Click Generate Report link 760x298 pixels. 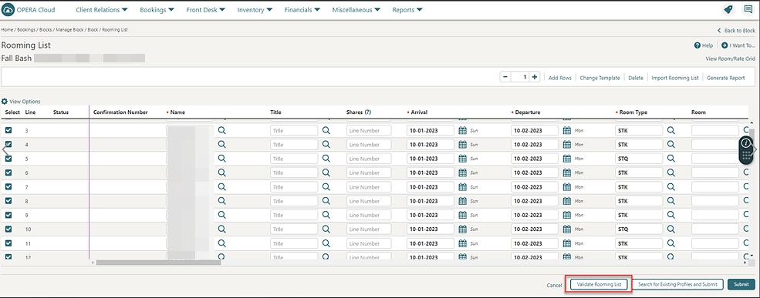click(x=725, y=78)
